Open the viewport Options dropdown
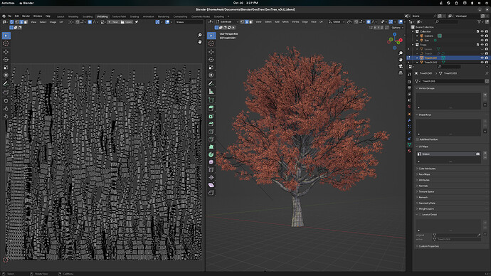 [397, 28]
